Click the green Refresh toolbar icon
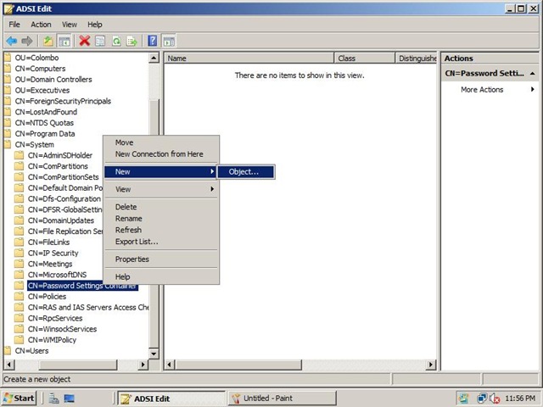This screenshot has height=407, width=543. (116, 42)
